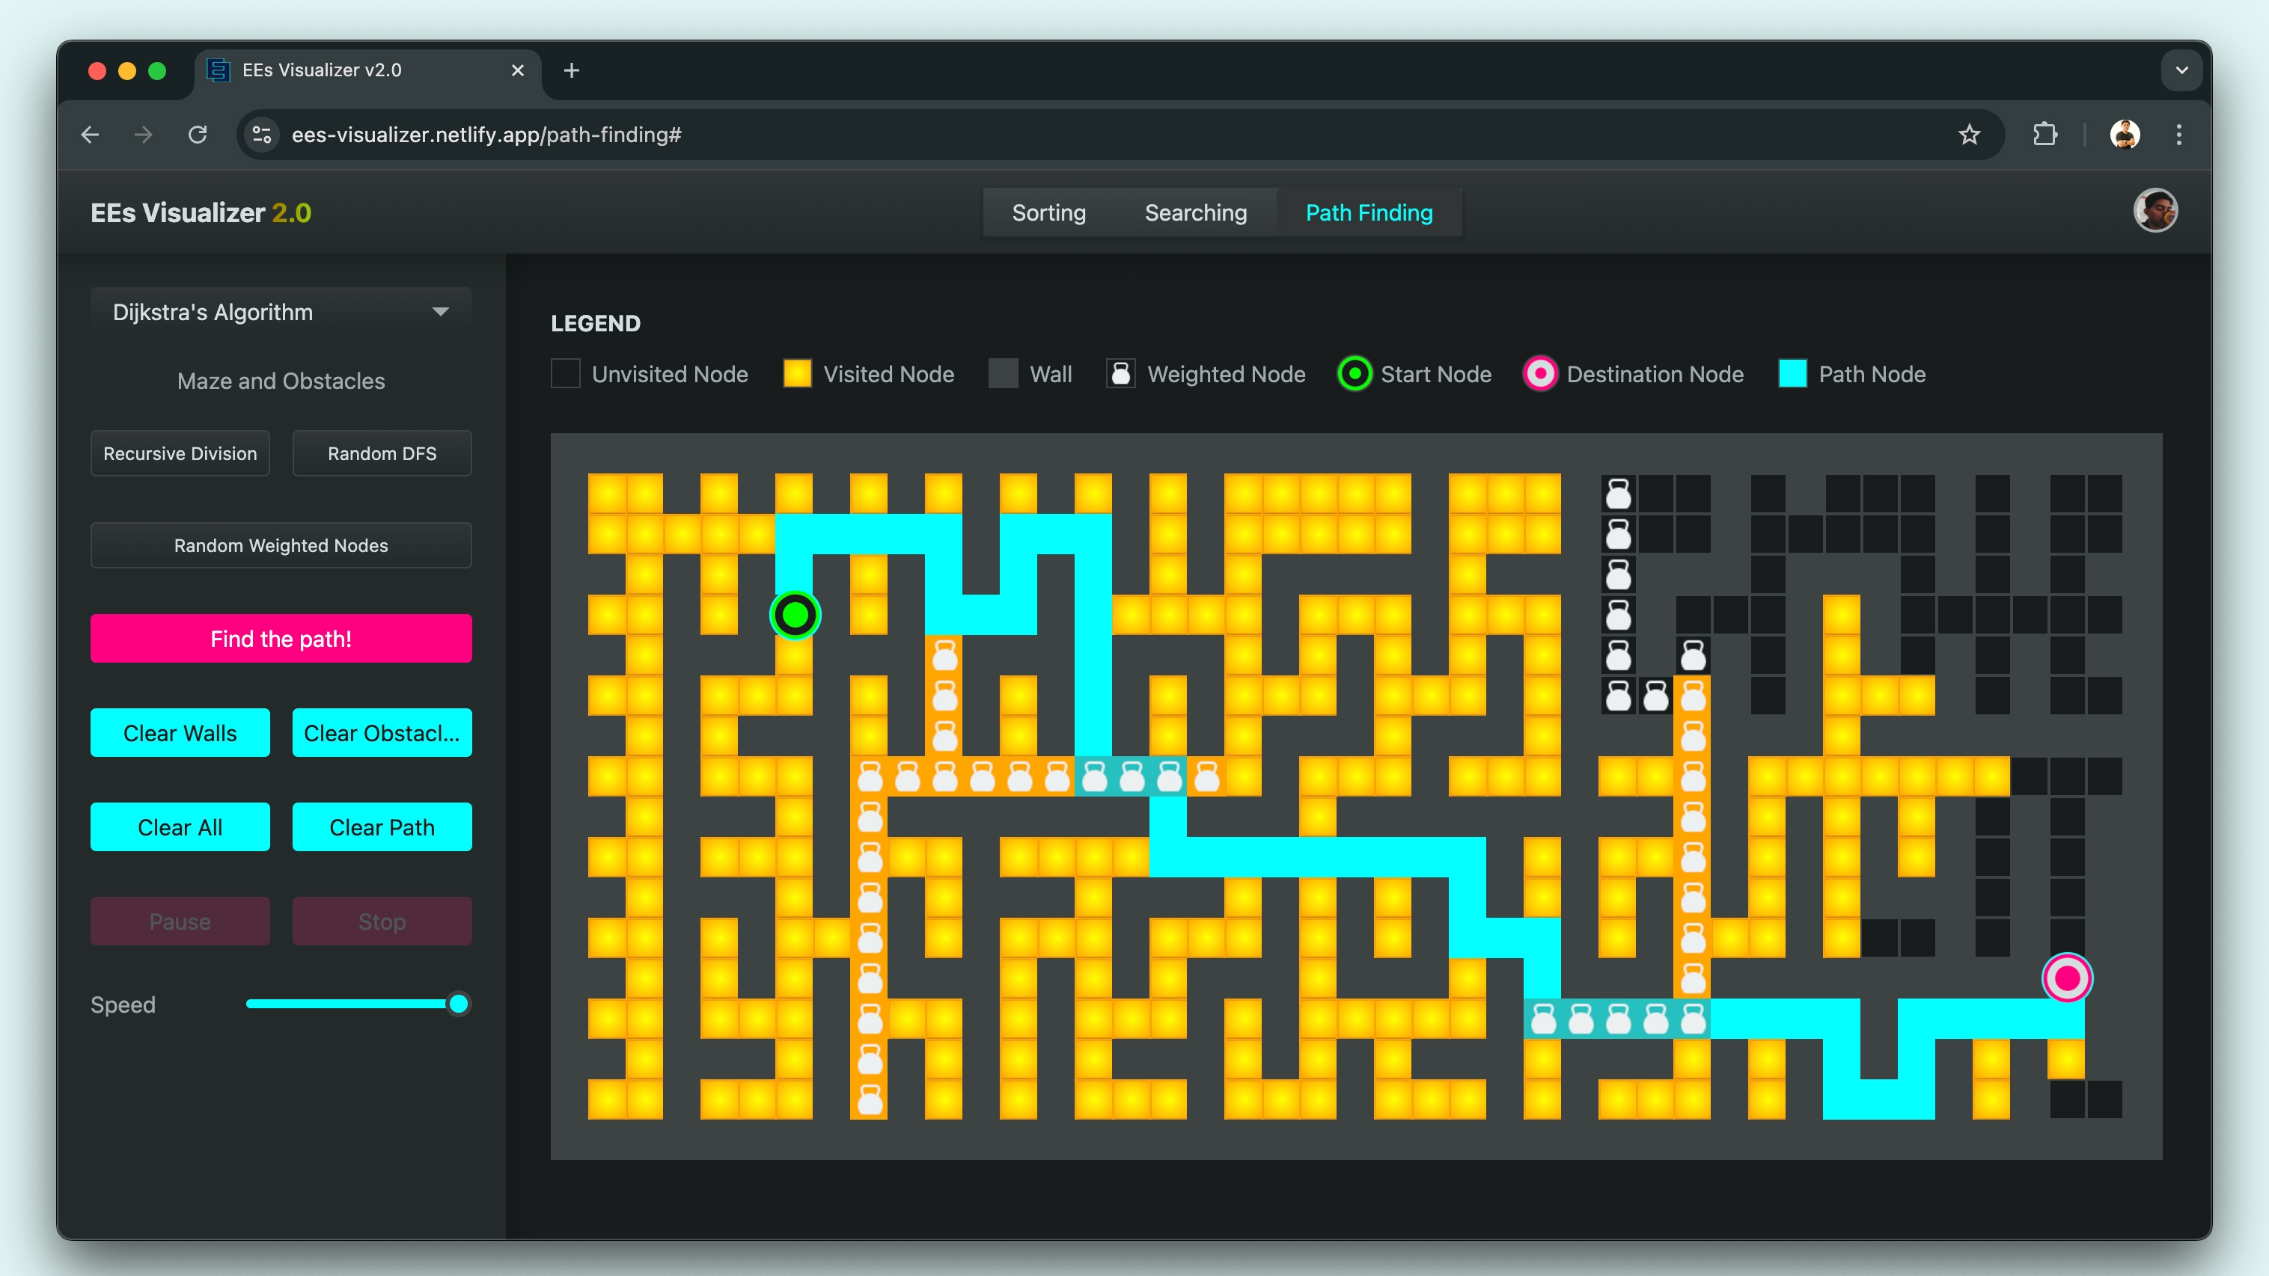Open Chrome's three-dot menu

tap(2178, 135)
